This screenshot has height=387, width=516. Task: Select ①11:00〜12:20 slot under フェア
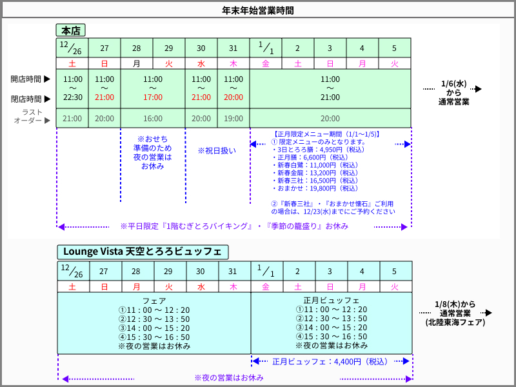(x=154, y=310)
